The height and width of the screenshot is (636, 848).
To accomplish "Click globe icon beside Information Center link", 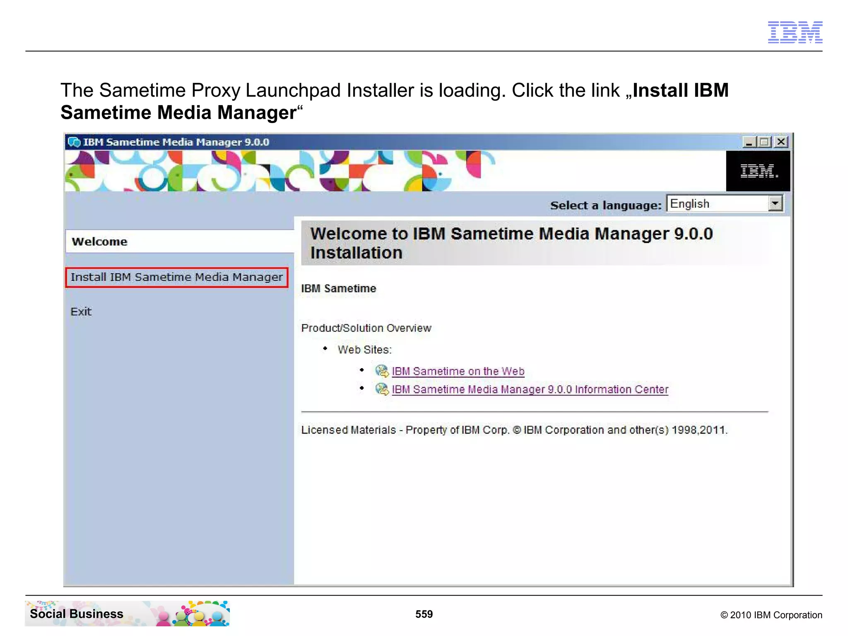I will (382, 389).
